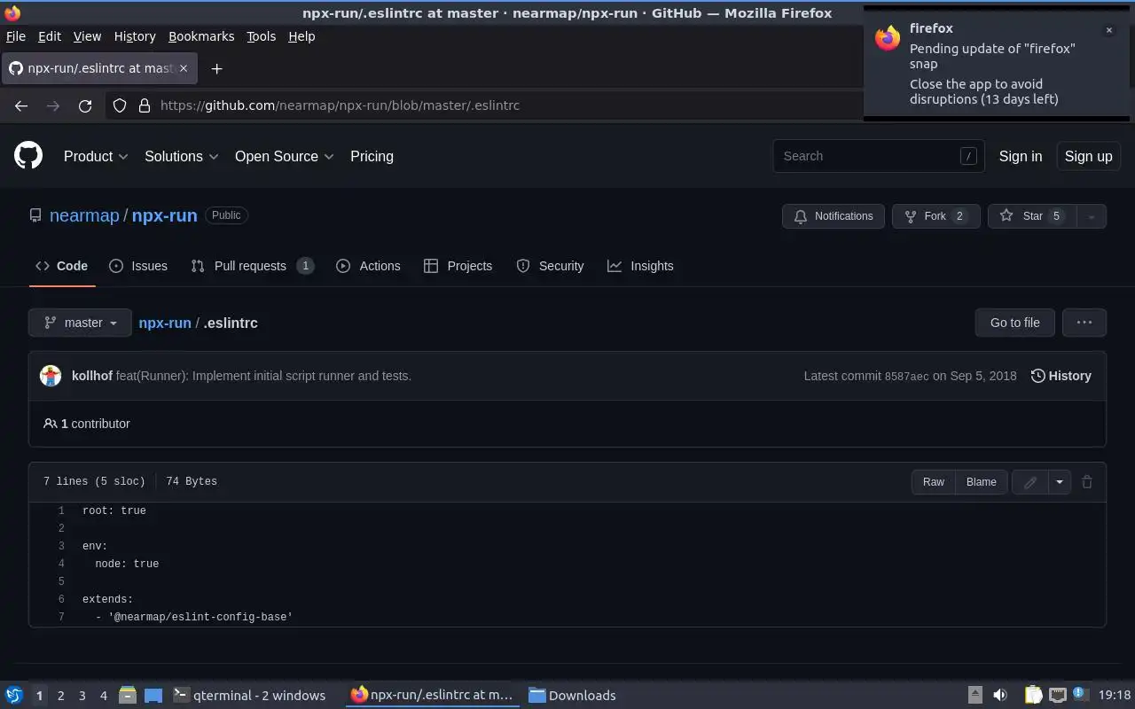This screenshot has width=1135, height=709.
Task: Click the Sign in link
Action: [x=1021, y=156]
